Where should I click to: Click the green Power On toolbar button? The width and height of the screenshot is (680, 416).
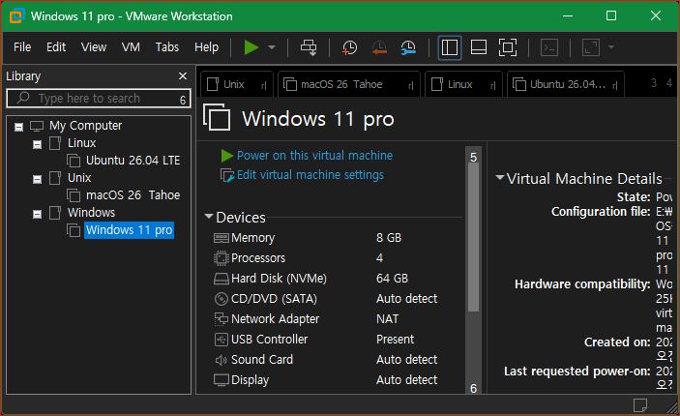[251, 47]
